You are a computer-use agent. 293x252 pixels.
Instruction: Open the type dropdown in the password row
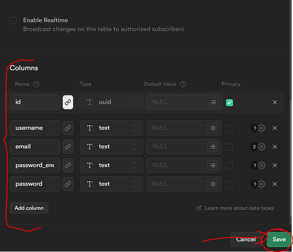[111, 184]
